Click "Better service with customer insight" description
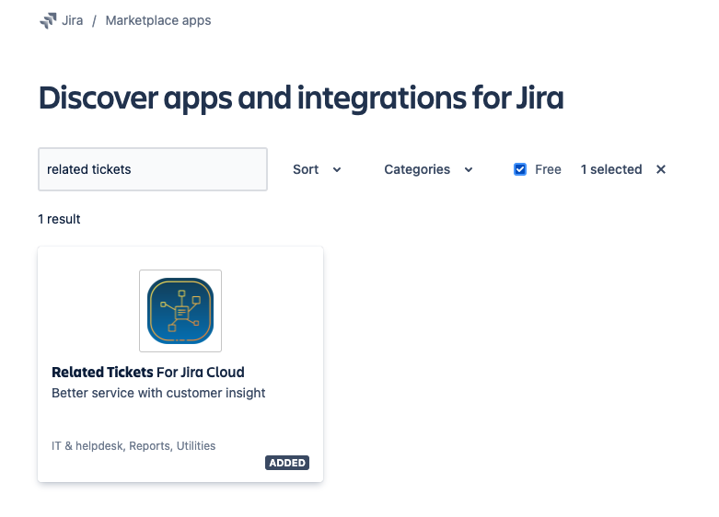719x517 pixels. pyautogui.click(x=158, y=393)
